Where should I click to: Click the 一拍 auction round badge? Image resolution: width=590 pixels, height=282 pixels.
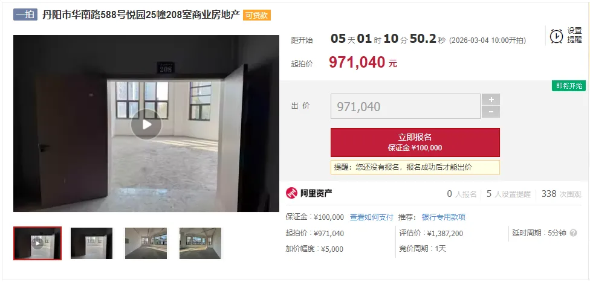25,14
